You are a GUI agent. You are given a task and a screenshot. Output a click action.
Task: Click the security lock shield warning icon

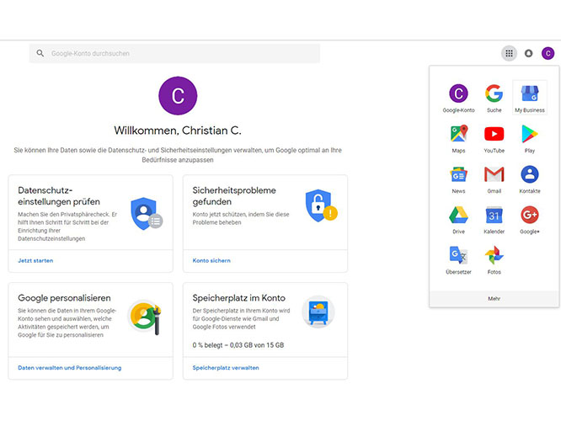click(321, 206)
